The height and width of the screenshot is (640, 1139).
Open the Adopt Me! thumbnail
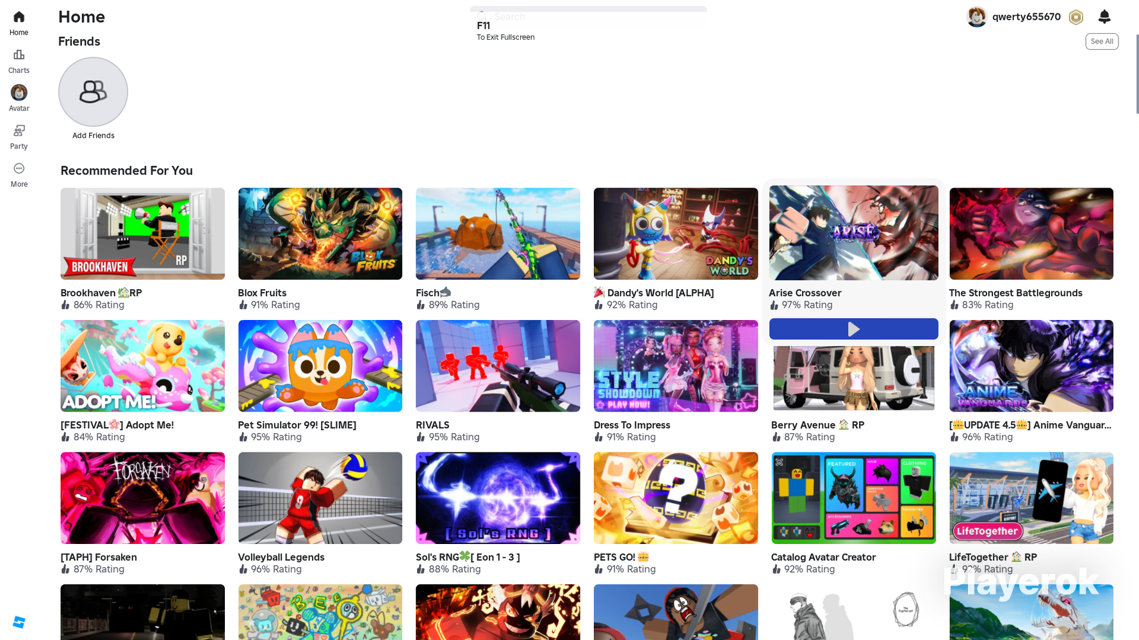tap(143, 366)
